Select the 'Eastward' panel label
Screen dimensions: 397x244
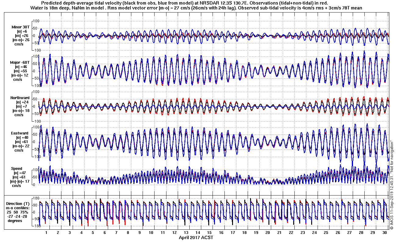pos(20,133)
